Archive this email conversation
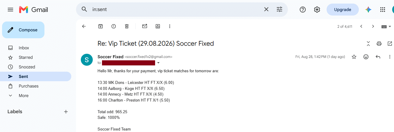The image size is (394, 132). point(101,26)
